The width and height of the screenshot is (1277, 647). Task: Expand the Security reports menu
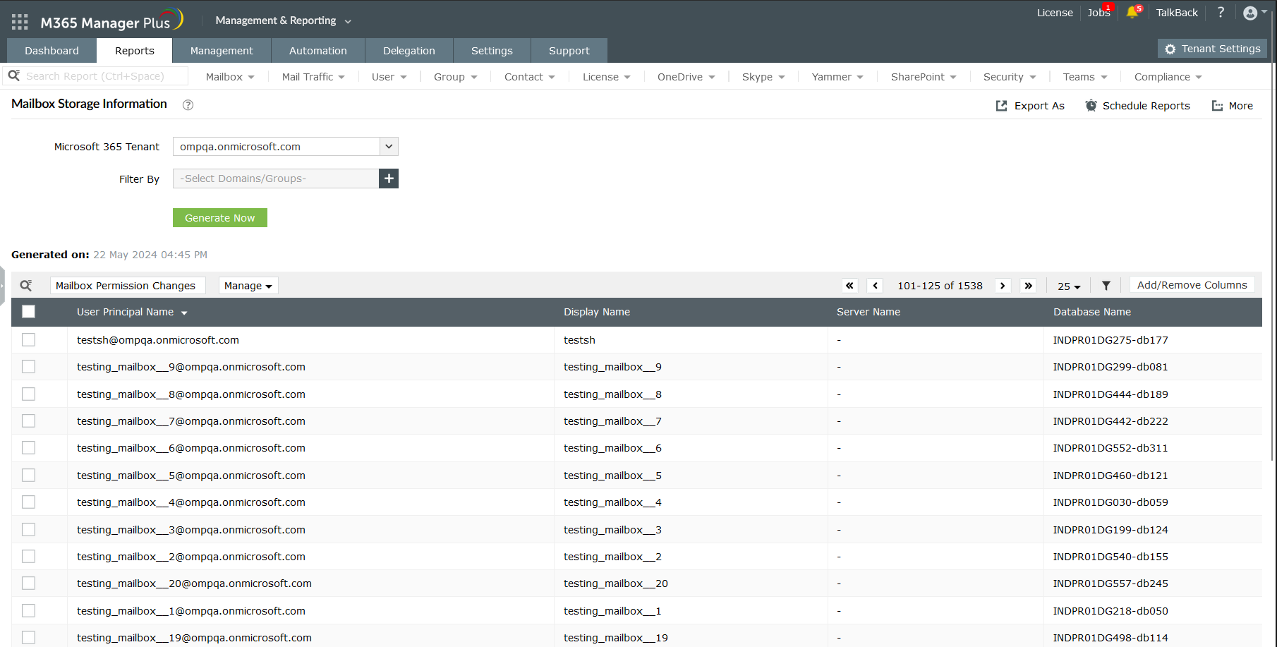(x=1009, y=77)
